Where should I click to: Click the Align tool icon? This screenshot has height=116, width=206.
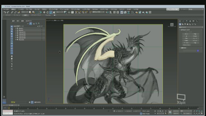110,12
